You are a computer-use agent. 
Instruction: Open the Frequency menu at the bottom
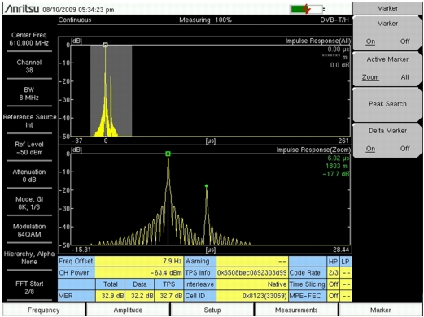pyautogui.click(x=43, y=310)
